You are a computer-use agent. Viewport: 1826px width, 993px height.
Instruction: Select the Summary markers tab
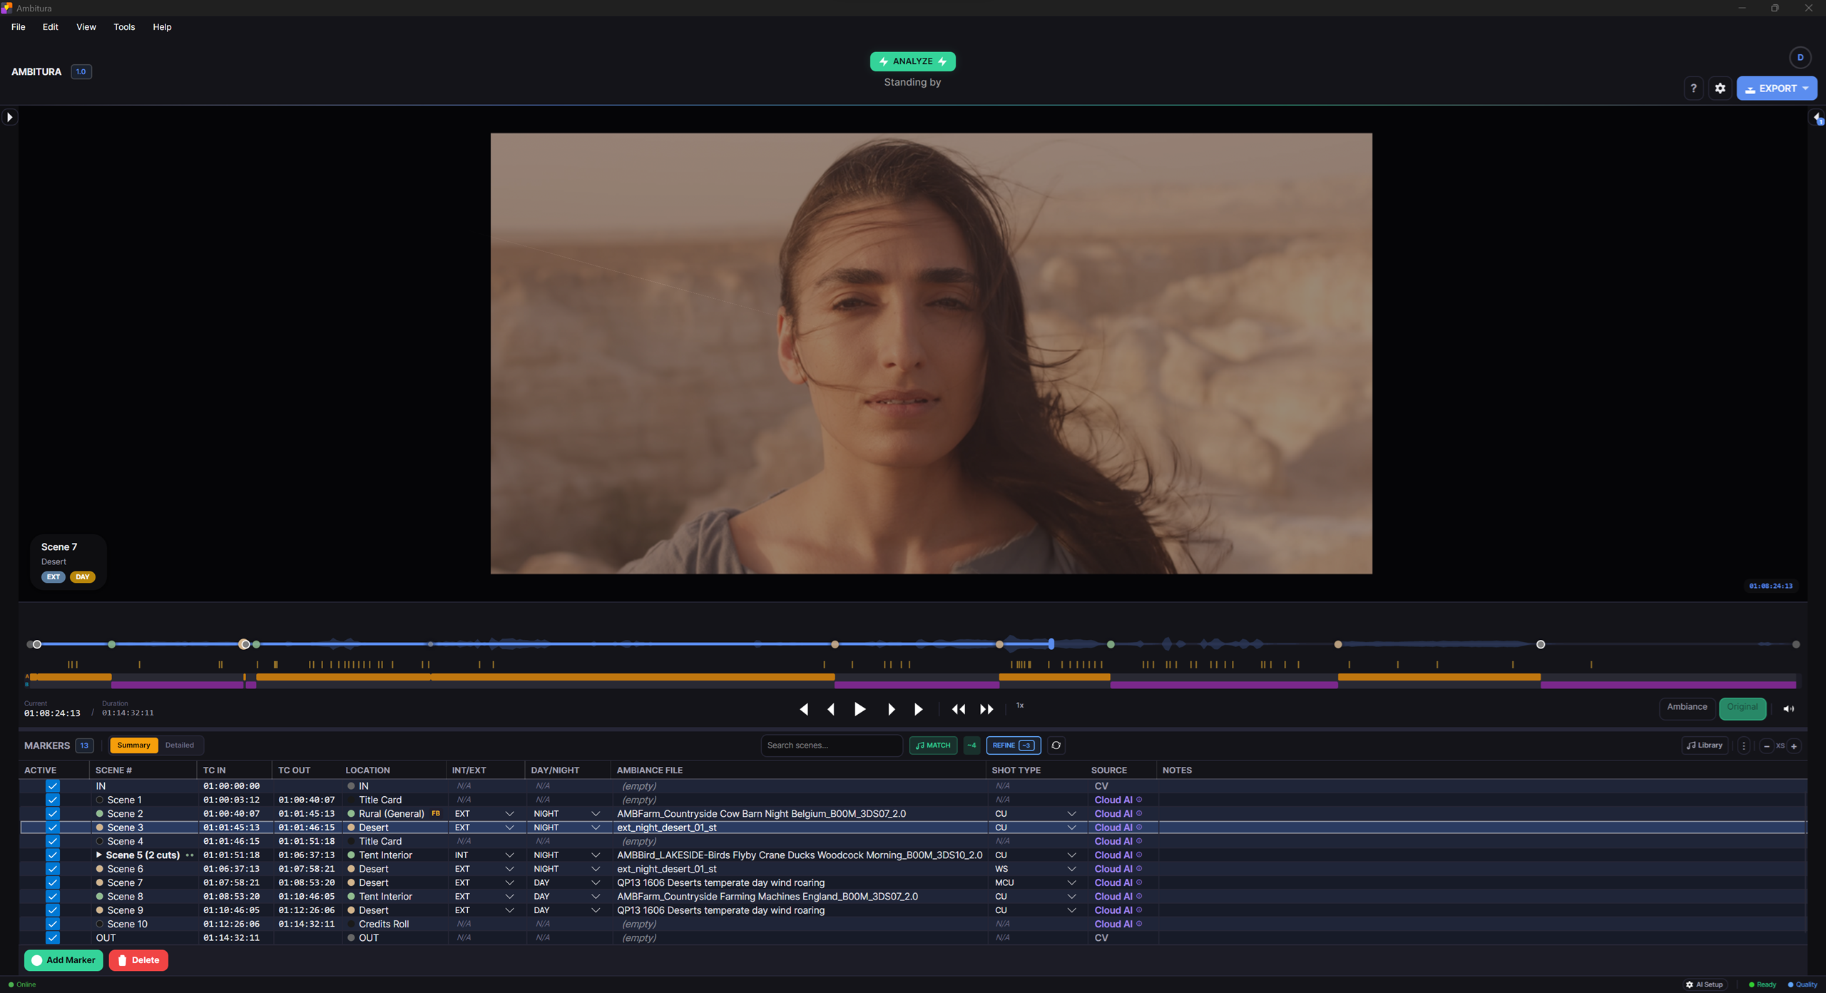point(133,745)
